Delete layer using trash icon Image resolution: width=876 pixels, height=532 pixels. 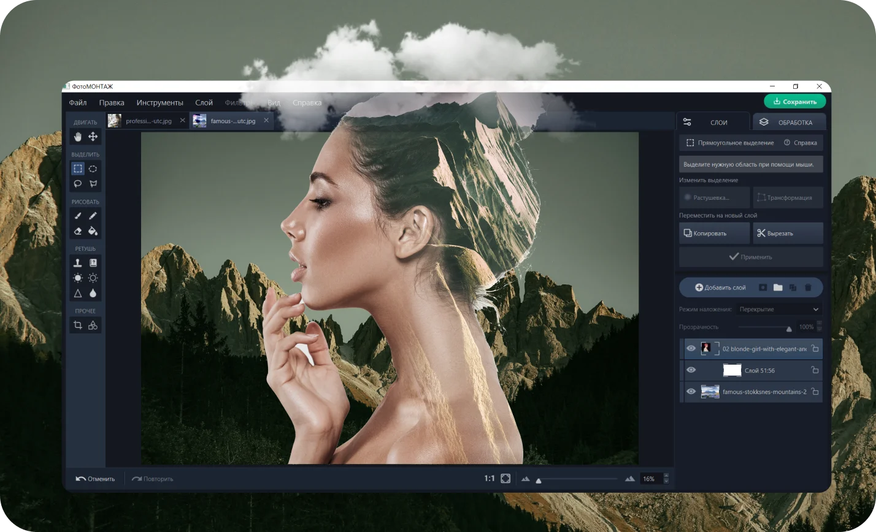click(x=808, y=287)
